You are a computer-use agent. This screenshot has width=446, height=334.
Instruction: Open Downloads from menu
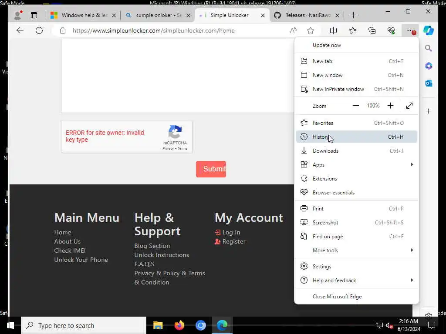pos(356,151)
